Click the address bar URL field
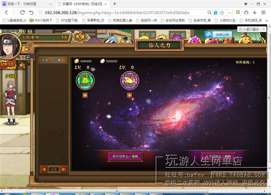271x195 pixels. (x=121, y=13)
